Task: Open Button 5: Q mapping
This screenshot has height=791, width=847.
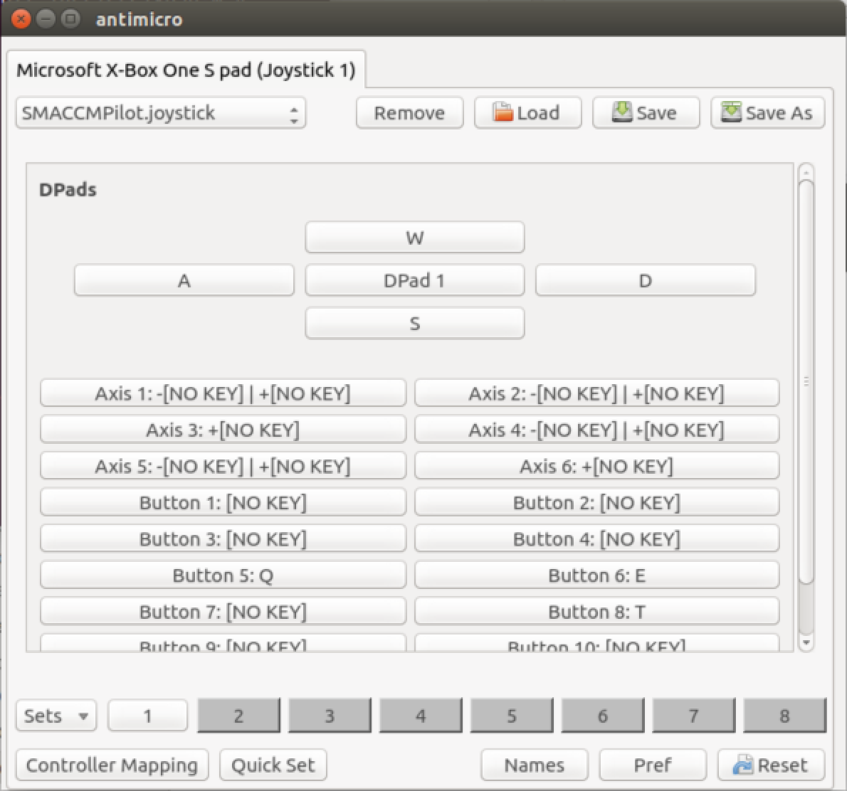Action: click(223, 575)
